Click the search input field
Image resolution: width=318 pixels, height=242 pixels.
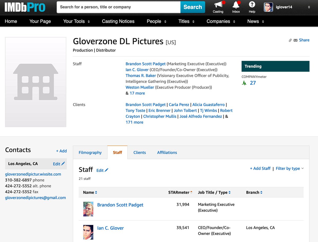(x=118, y=7)
